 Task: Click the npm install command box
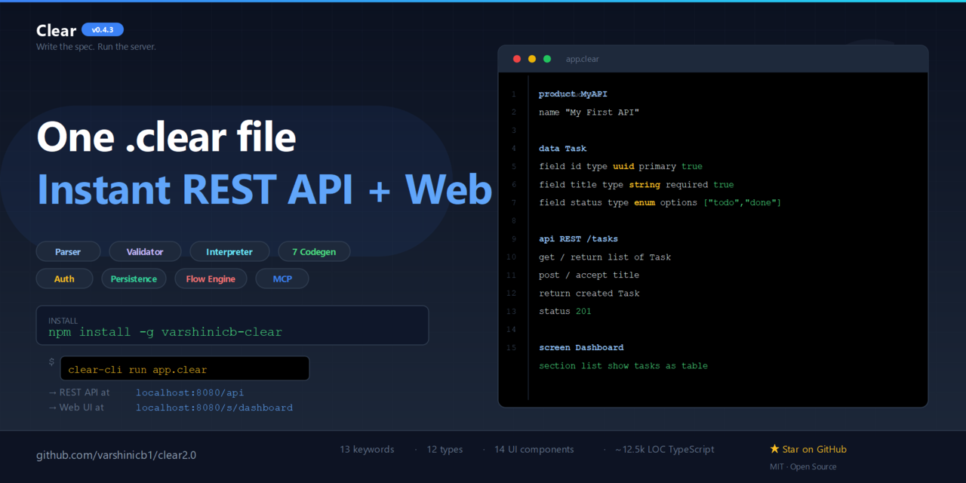click(x=232, y=325)
